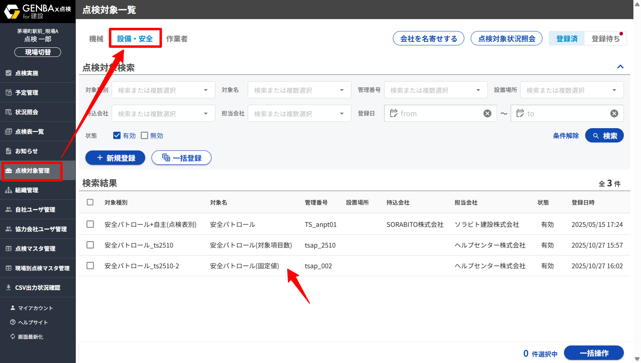Click the ヘルプサイト question mark icon
Screen dimensions: 641x363
13,322
